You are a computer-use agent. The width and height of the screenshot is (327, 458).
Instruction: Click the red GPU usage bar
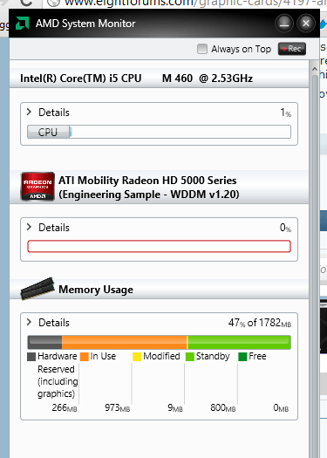tap(159, 246)
